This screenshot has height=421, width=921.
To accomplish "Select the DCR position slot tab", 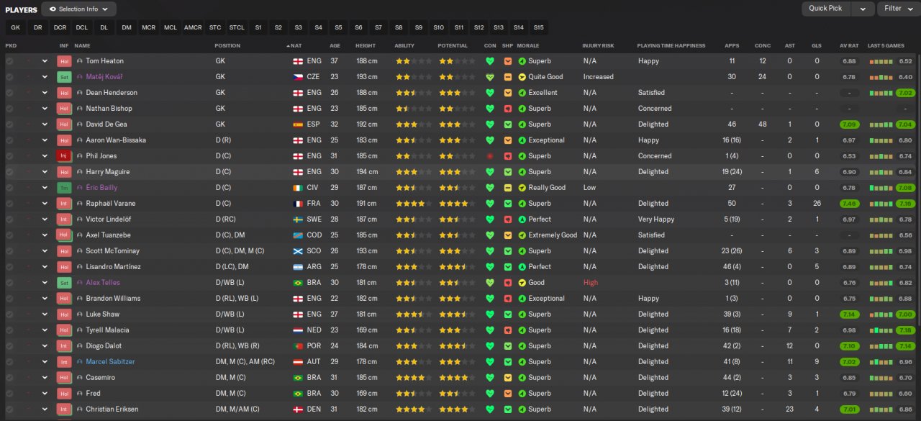I will coord(60,27).
